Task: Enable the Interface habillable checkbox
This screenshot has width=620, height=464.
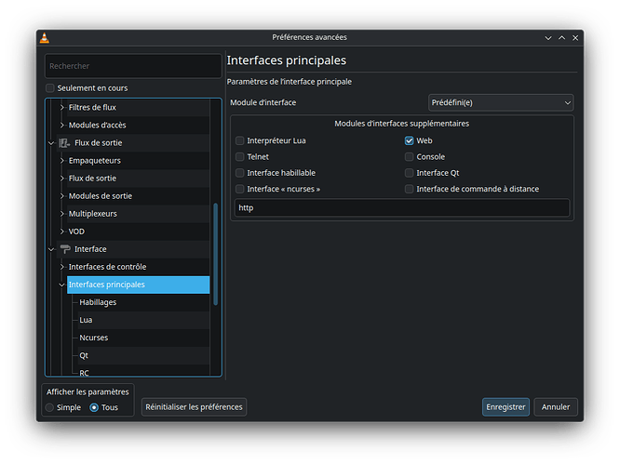Action: (x=239, y=173)
